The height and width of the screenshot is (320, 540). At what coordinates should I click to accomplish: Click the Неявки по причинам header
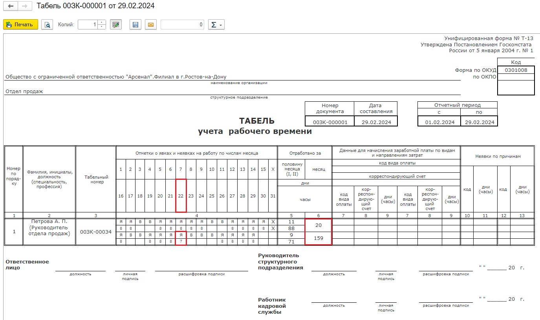click(498, 156)
